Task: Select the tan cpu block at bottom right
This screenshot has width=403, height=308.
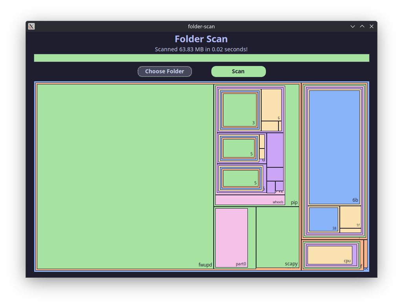Action: pyautogui.click(x=330, y=255)
